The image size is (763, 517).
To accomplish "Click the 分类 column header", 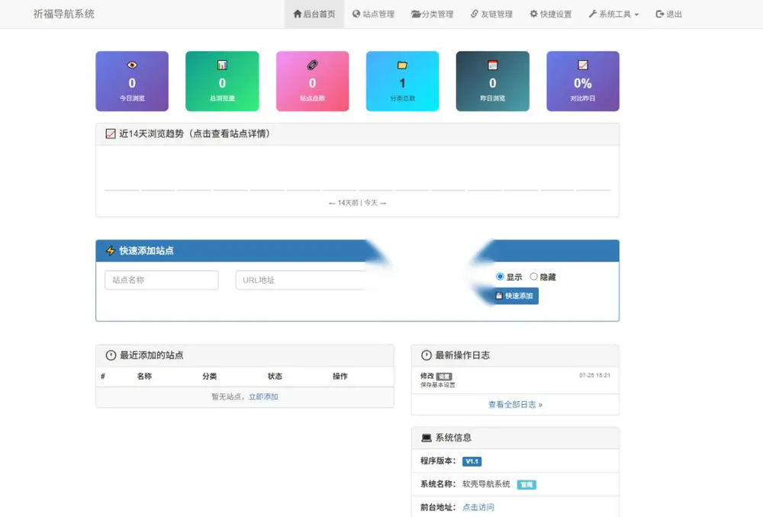I will (209, 376).
